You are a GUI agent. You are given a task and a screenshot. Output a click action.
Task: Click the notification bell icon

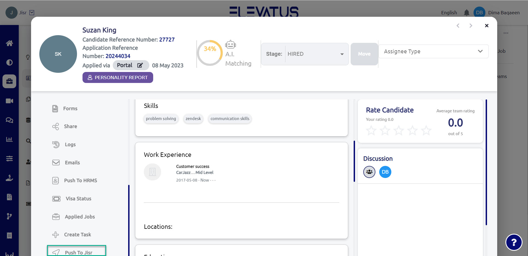click(466, 13)
